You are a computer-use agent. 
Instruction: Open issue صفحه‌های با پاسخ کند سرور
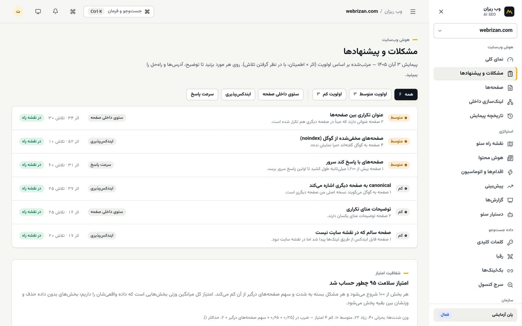point(215,165)
